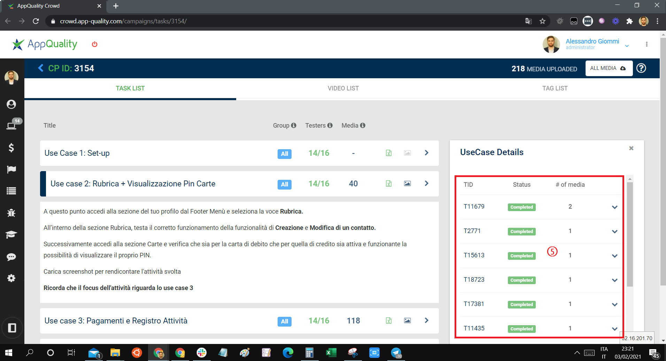Open the media gallery icon for Use case 2
Image resolution: width=666 pixels, height=361 pixels.
tap(407, 183)
